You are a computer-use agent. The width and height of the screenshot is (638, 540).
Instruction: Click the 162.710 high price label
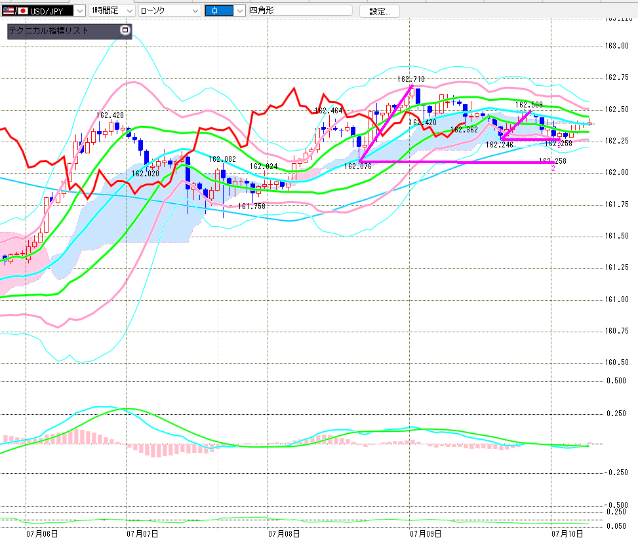point(411,79)
